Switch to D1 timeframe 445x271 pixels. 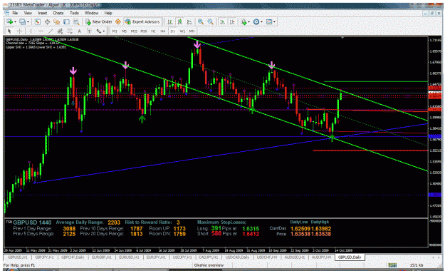172,31
